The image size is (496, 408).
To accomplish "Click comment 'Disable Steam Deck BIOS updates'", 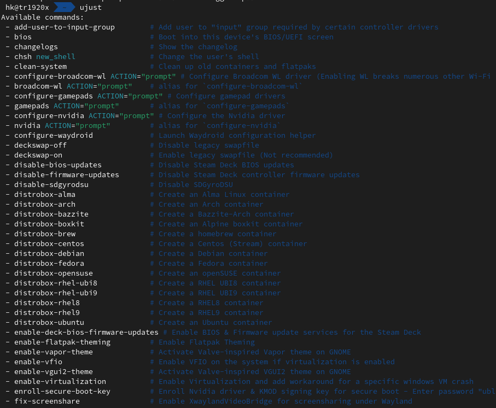I will click(226, 165).
